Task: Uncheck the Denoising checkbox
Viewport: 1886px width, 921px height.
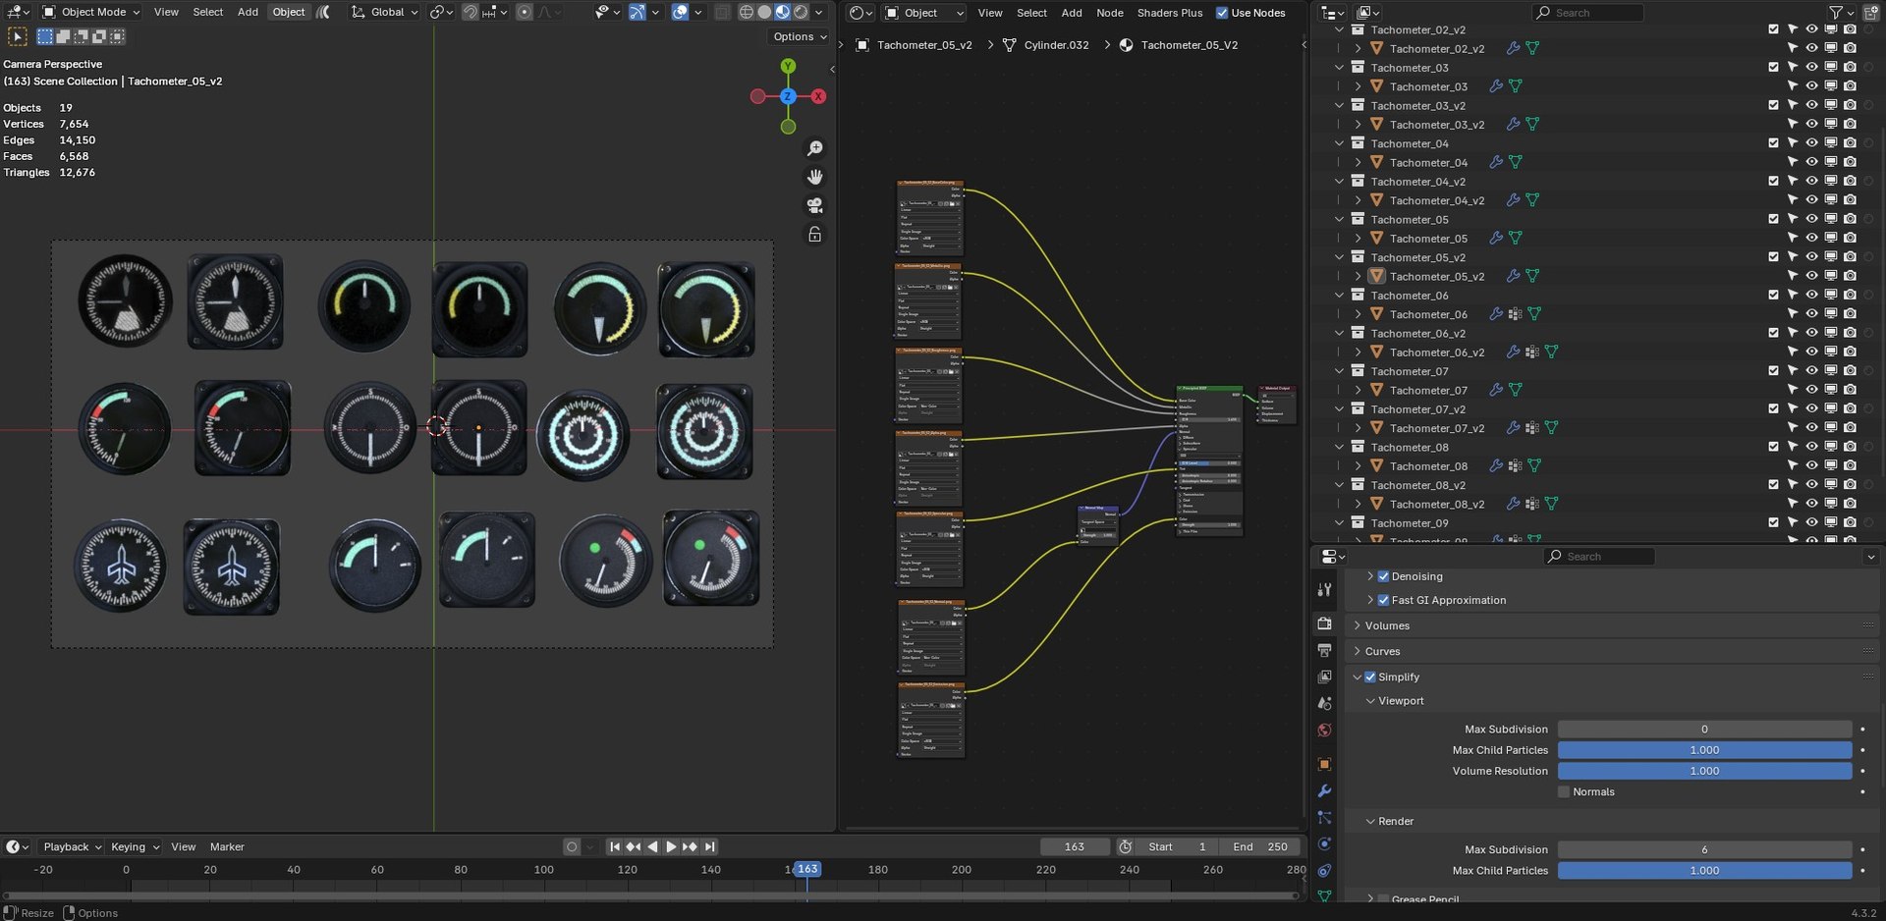Action: click(x=1383, y=576)
